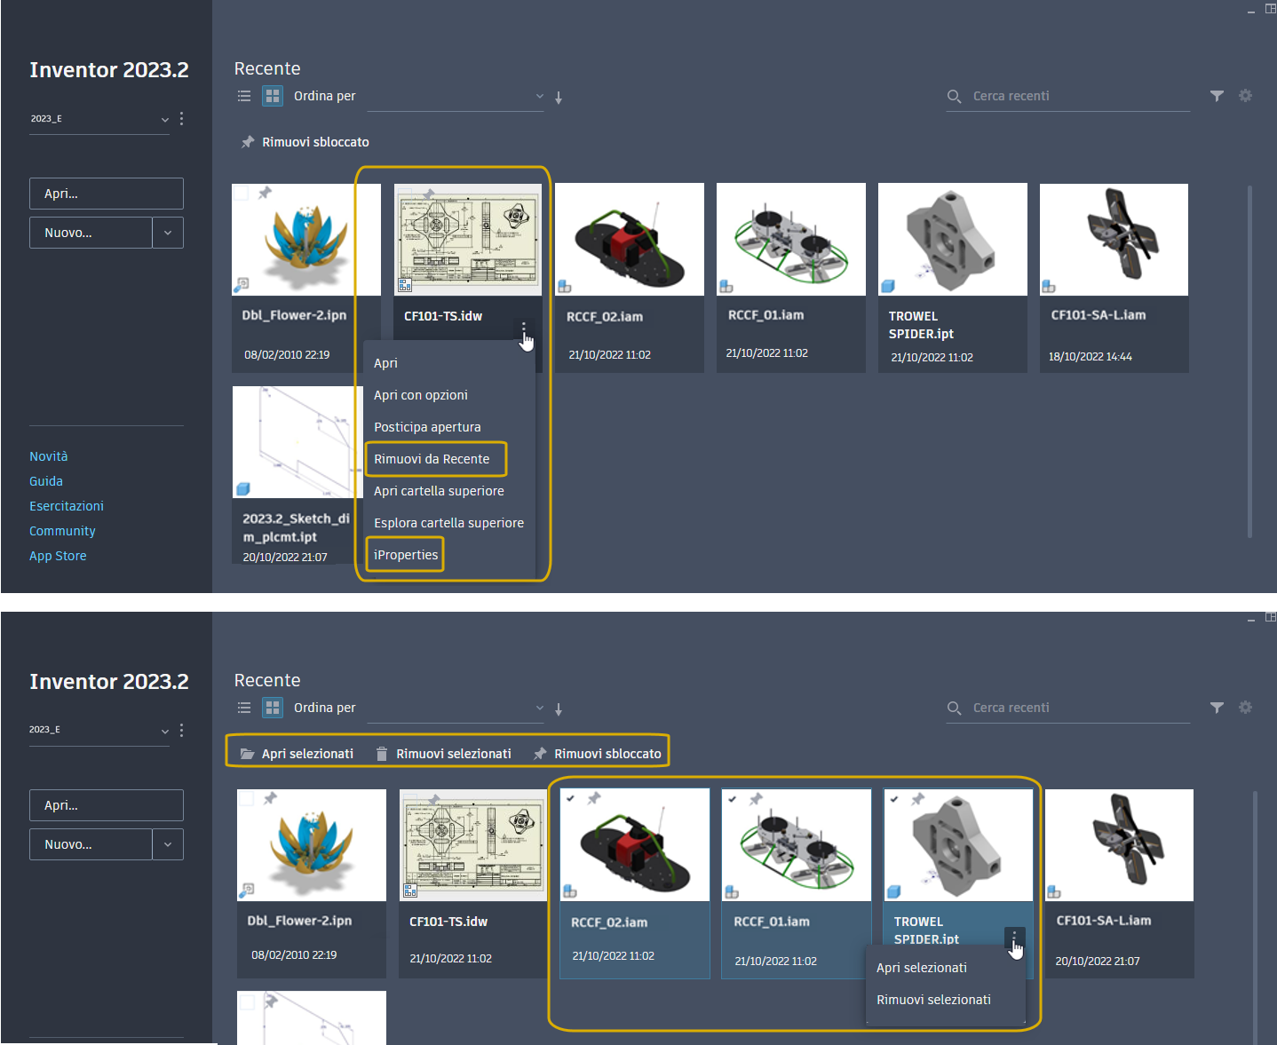
Task: Click the filter funnel icon in the lower window
Action: coord(1217,708)
